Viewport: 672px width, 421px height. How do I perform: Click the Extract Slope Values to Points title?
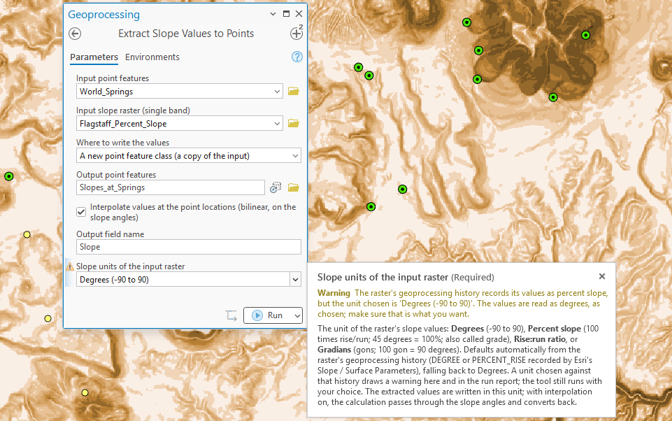(186, 34)
